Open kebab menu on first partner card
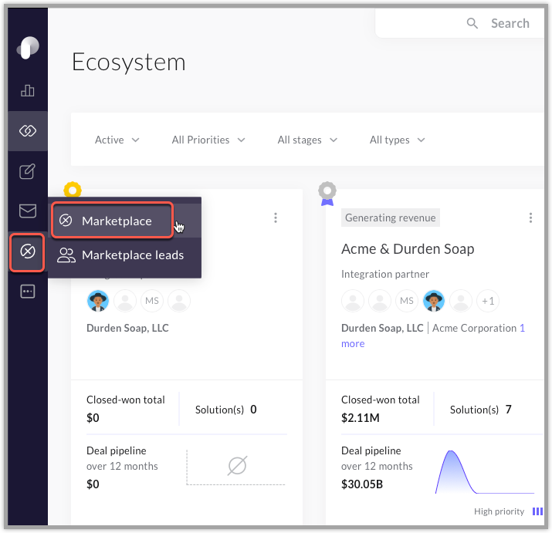 tap(276, 218)
